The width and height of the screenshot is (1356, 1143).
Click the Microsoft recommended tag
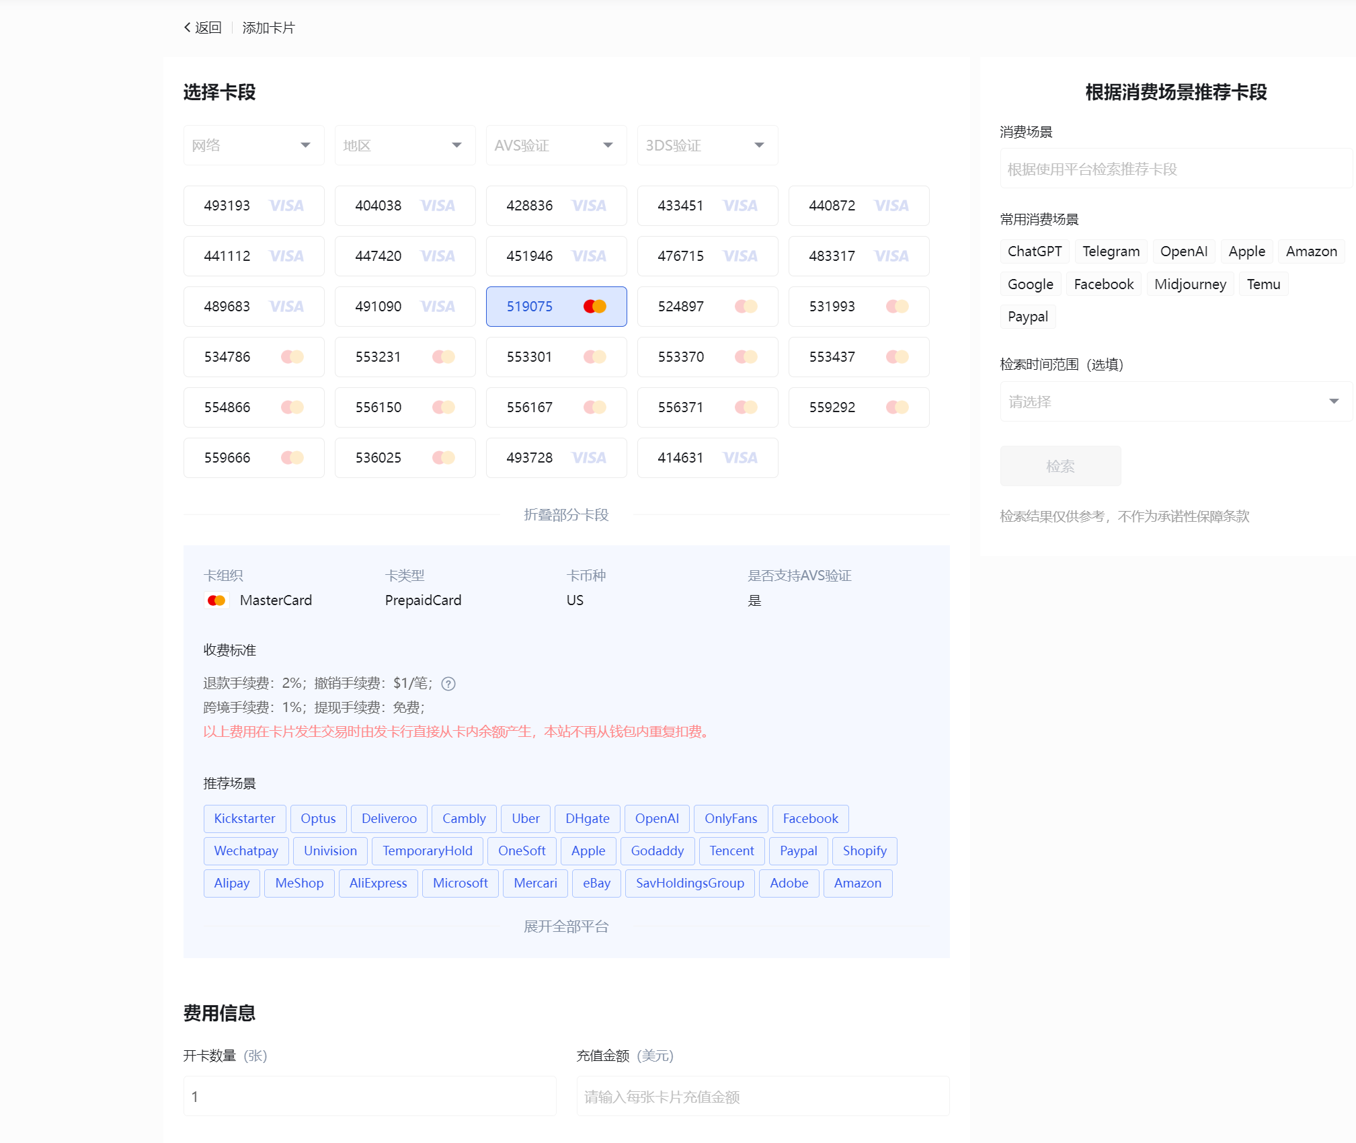pyautogui.click(x=460, y=883)
